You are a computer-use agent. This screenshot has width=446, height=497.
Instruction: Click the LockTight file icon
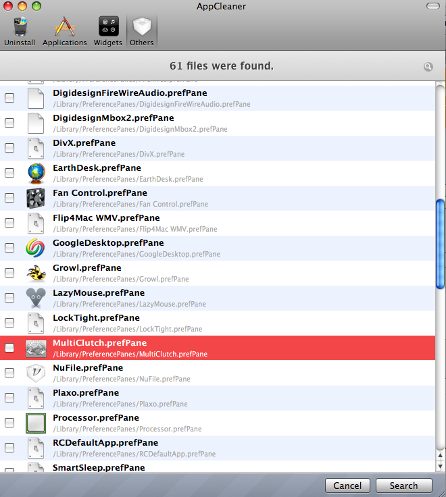click(36, 323)
